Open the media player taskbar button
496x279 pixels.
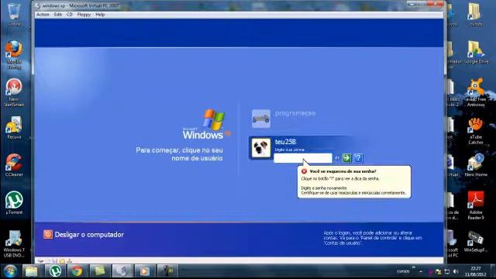[x=145, y=271]
